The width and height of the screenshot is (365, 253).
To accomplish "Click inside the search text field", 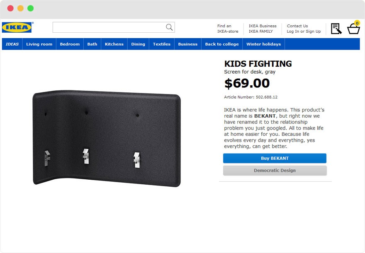I will pos(109,27).
